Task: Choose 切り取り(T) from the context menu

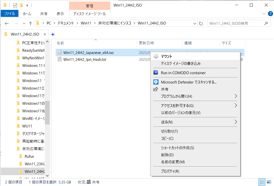Action: (x=195, y=131)
